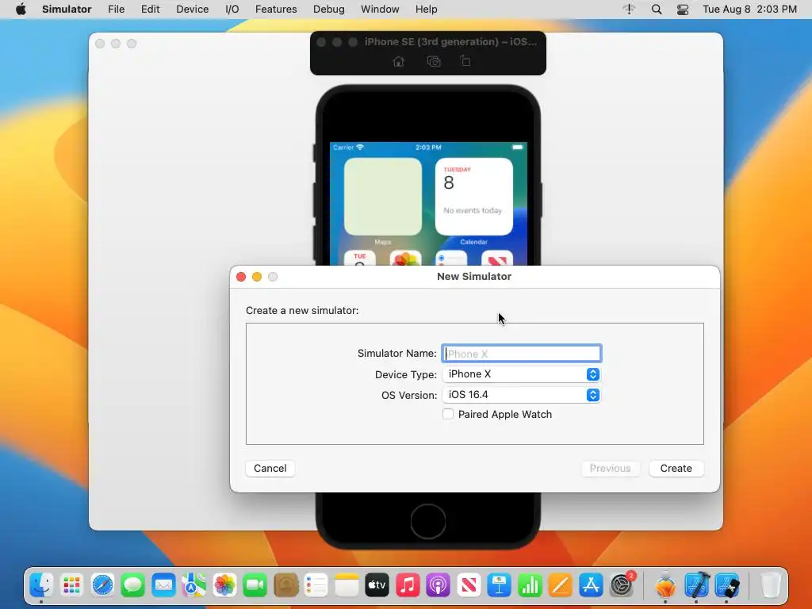Viewport: 812px width, 609px height.
Task: Open Contacts from the Dock
Action: 285,585
